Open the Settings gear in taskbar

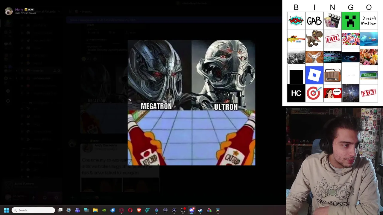pos(69,210)
